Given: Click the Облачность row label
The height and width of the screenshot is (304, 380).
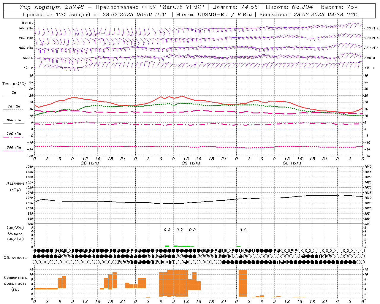Looking at the screenshot, I should 15,258.
